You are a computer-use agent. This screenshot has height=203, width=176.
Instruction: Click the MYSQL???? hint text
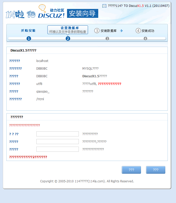pos(90,69)
